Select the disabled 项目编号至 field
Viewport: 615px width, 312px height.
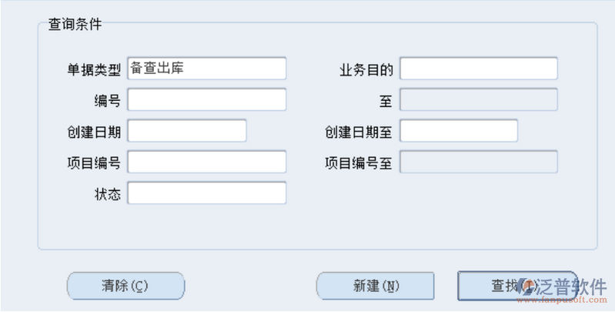[478, 162]
